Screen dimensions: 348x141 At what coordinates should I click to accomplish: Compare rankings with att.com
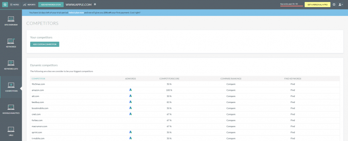coord(231,96)
